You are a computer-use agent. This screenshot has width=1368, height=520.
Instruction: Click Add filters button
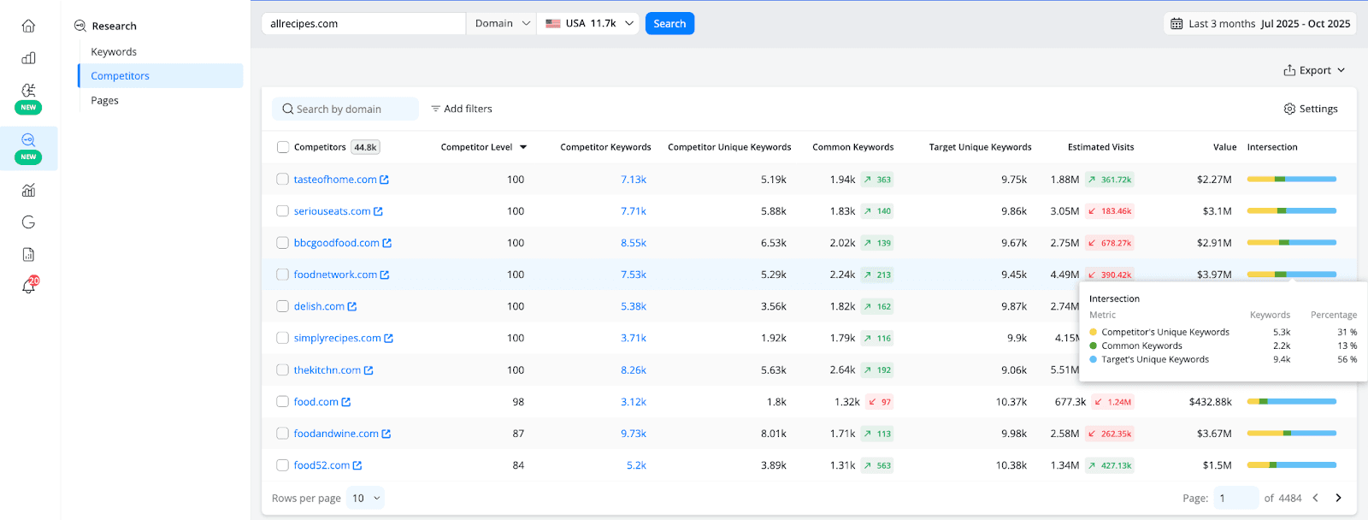(462, 109)
